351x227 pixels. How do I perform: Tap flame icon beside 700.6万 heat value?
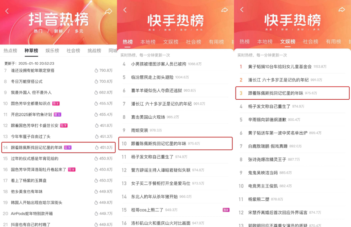96,82
